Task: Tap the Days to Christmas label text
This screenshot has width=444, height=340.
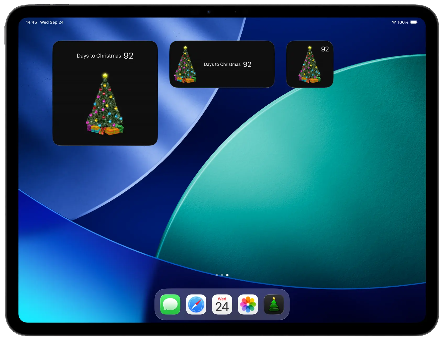Action: pos(98,56)
